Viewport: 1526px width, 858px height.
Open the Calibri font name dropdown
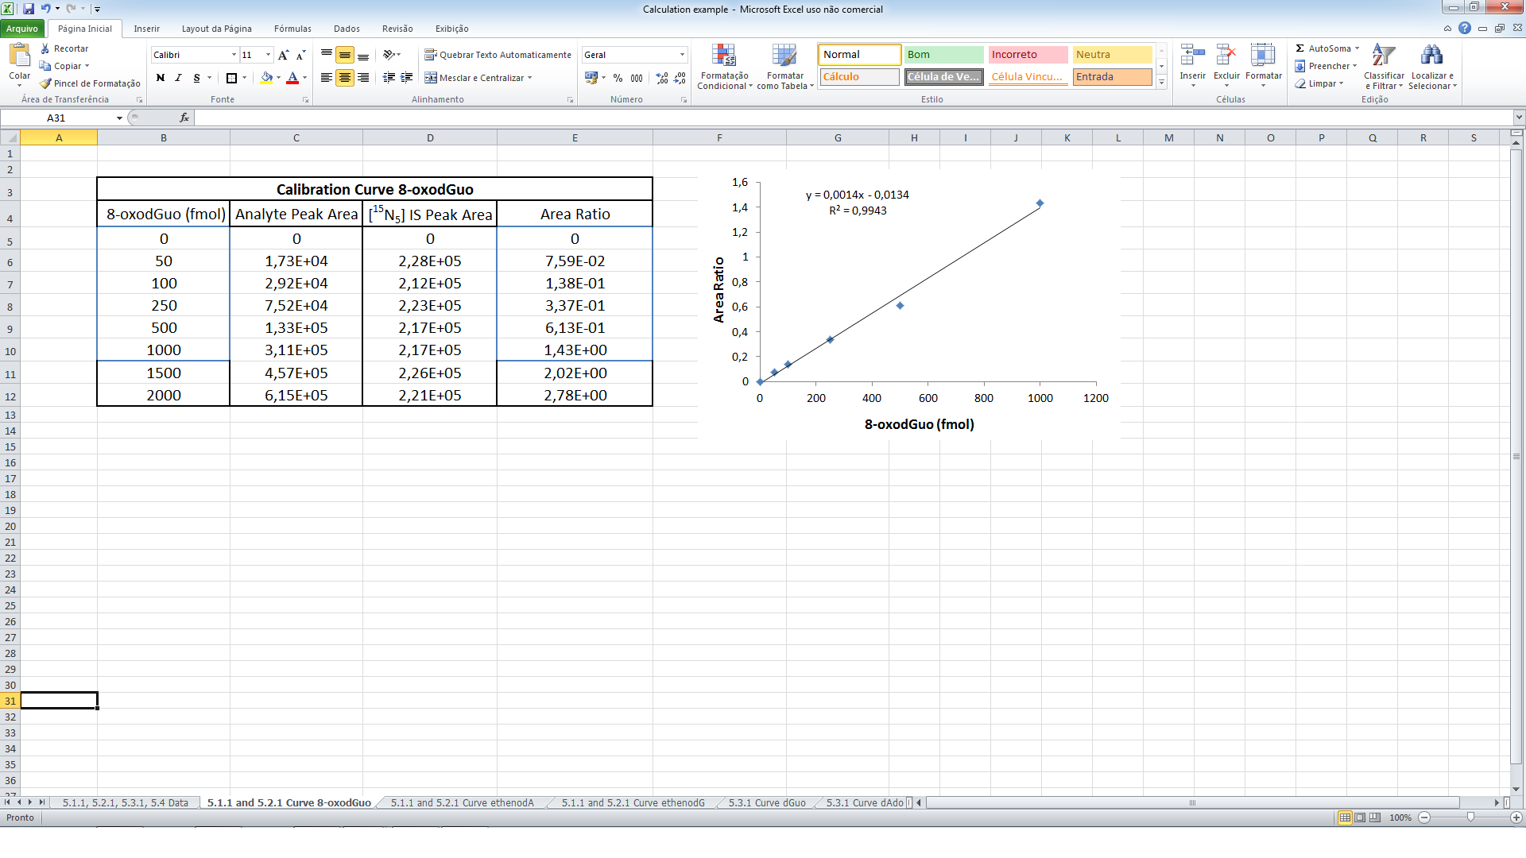(x=234, y=55)
